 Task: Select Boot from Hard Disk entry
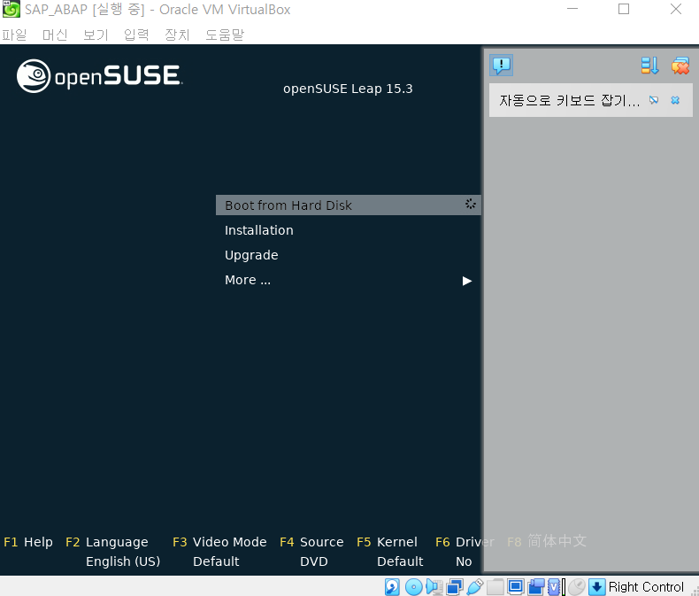click(x=348, y=205)
